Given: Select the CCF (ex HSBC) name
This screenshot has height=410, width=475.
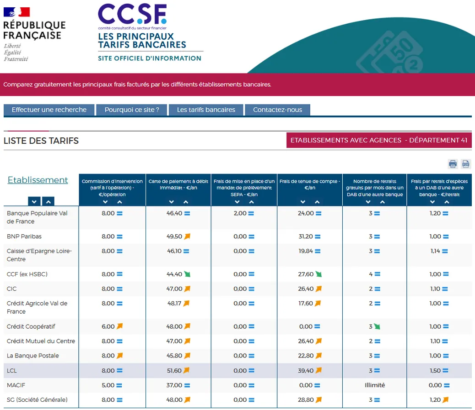Looking at the screenshot, I should coord(27,274).
